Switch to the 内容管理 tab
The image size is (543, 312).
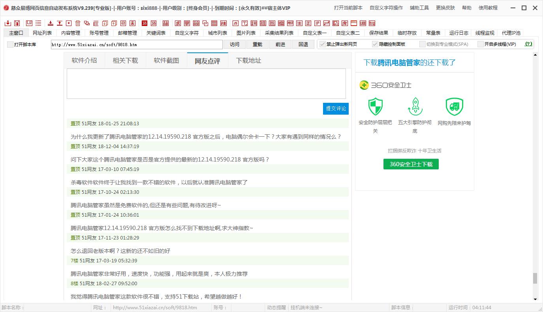click(71, 33)
